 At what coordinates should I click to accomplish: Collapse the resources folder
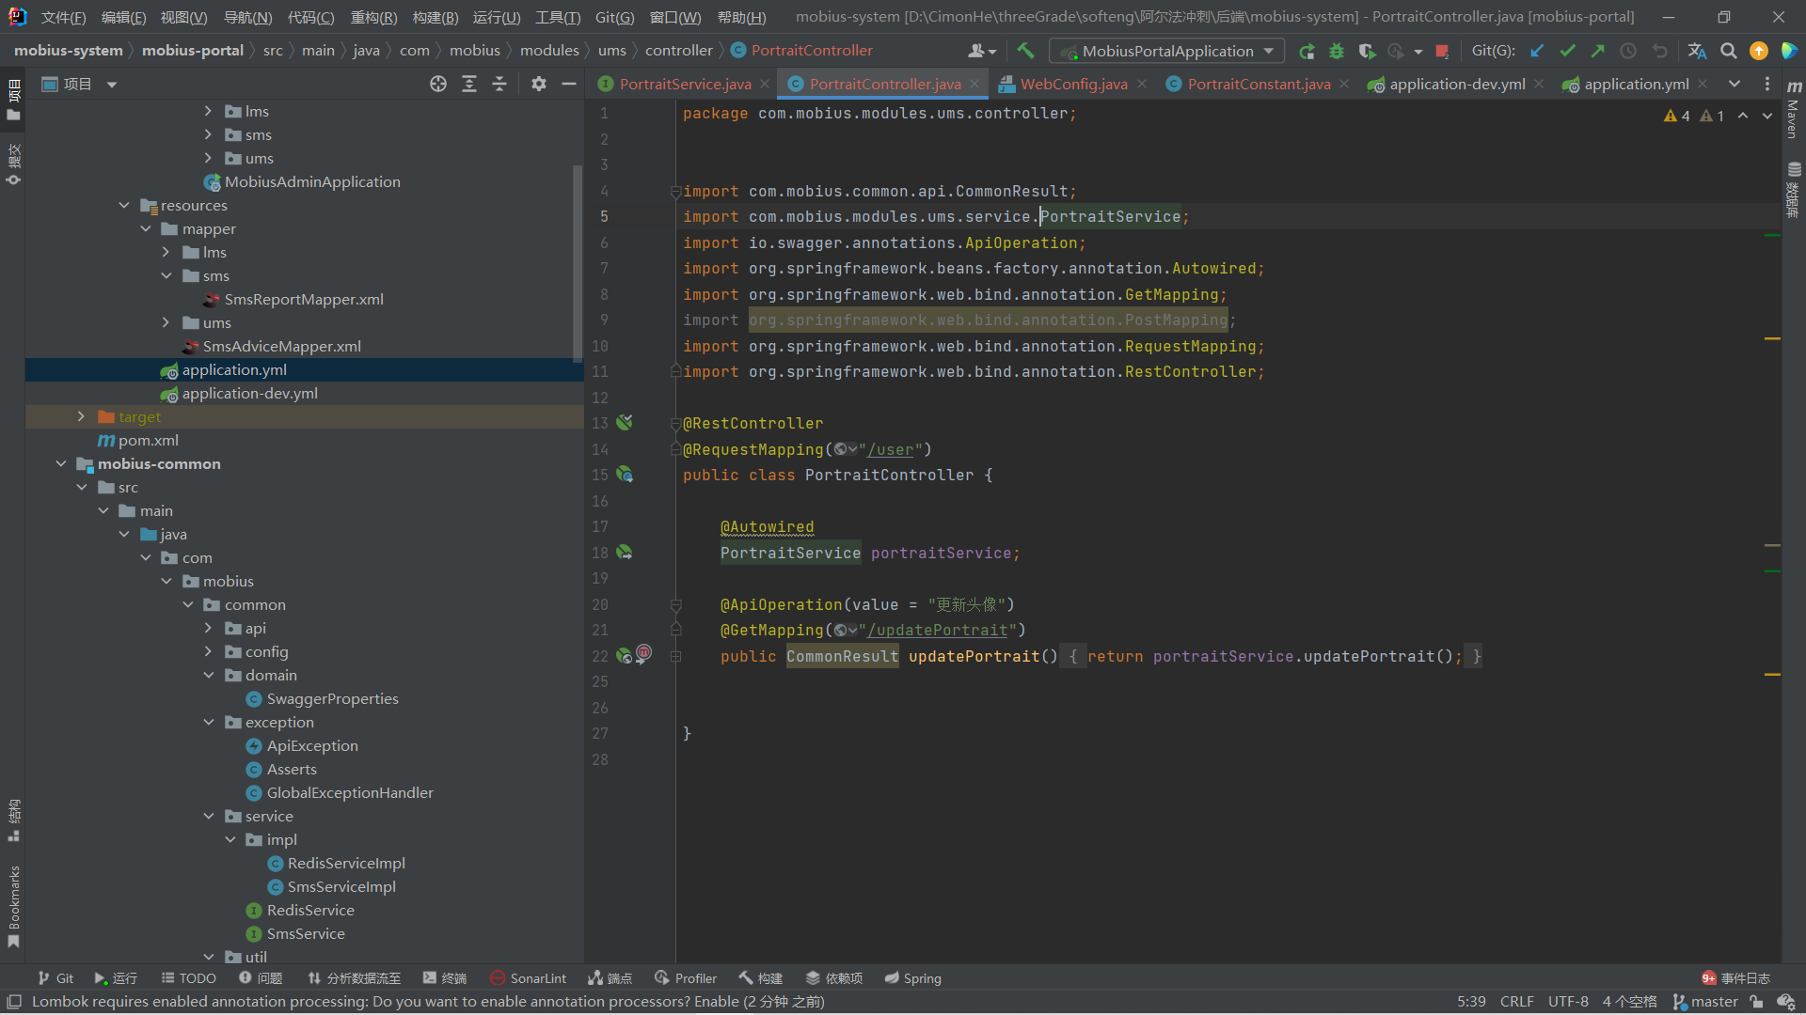coord(124,205)
